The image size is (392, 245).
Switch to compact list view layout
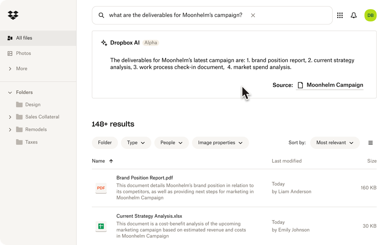[370, 142]
